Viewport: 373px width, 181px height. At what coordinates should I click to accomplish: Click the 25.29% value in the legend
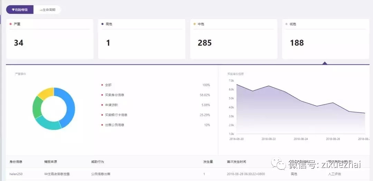[205, 115]
